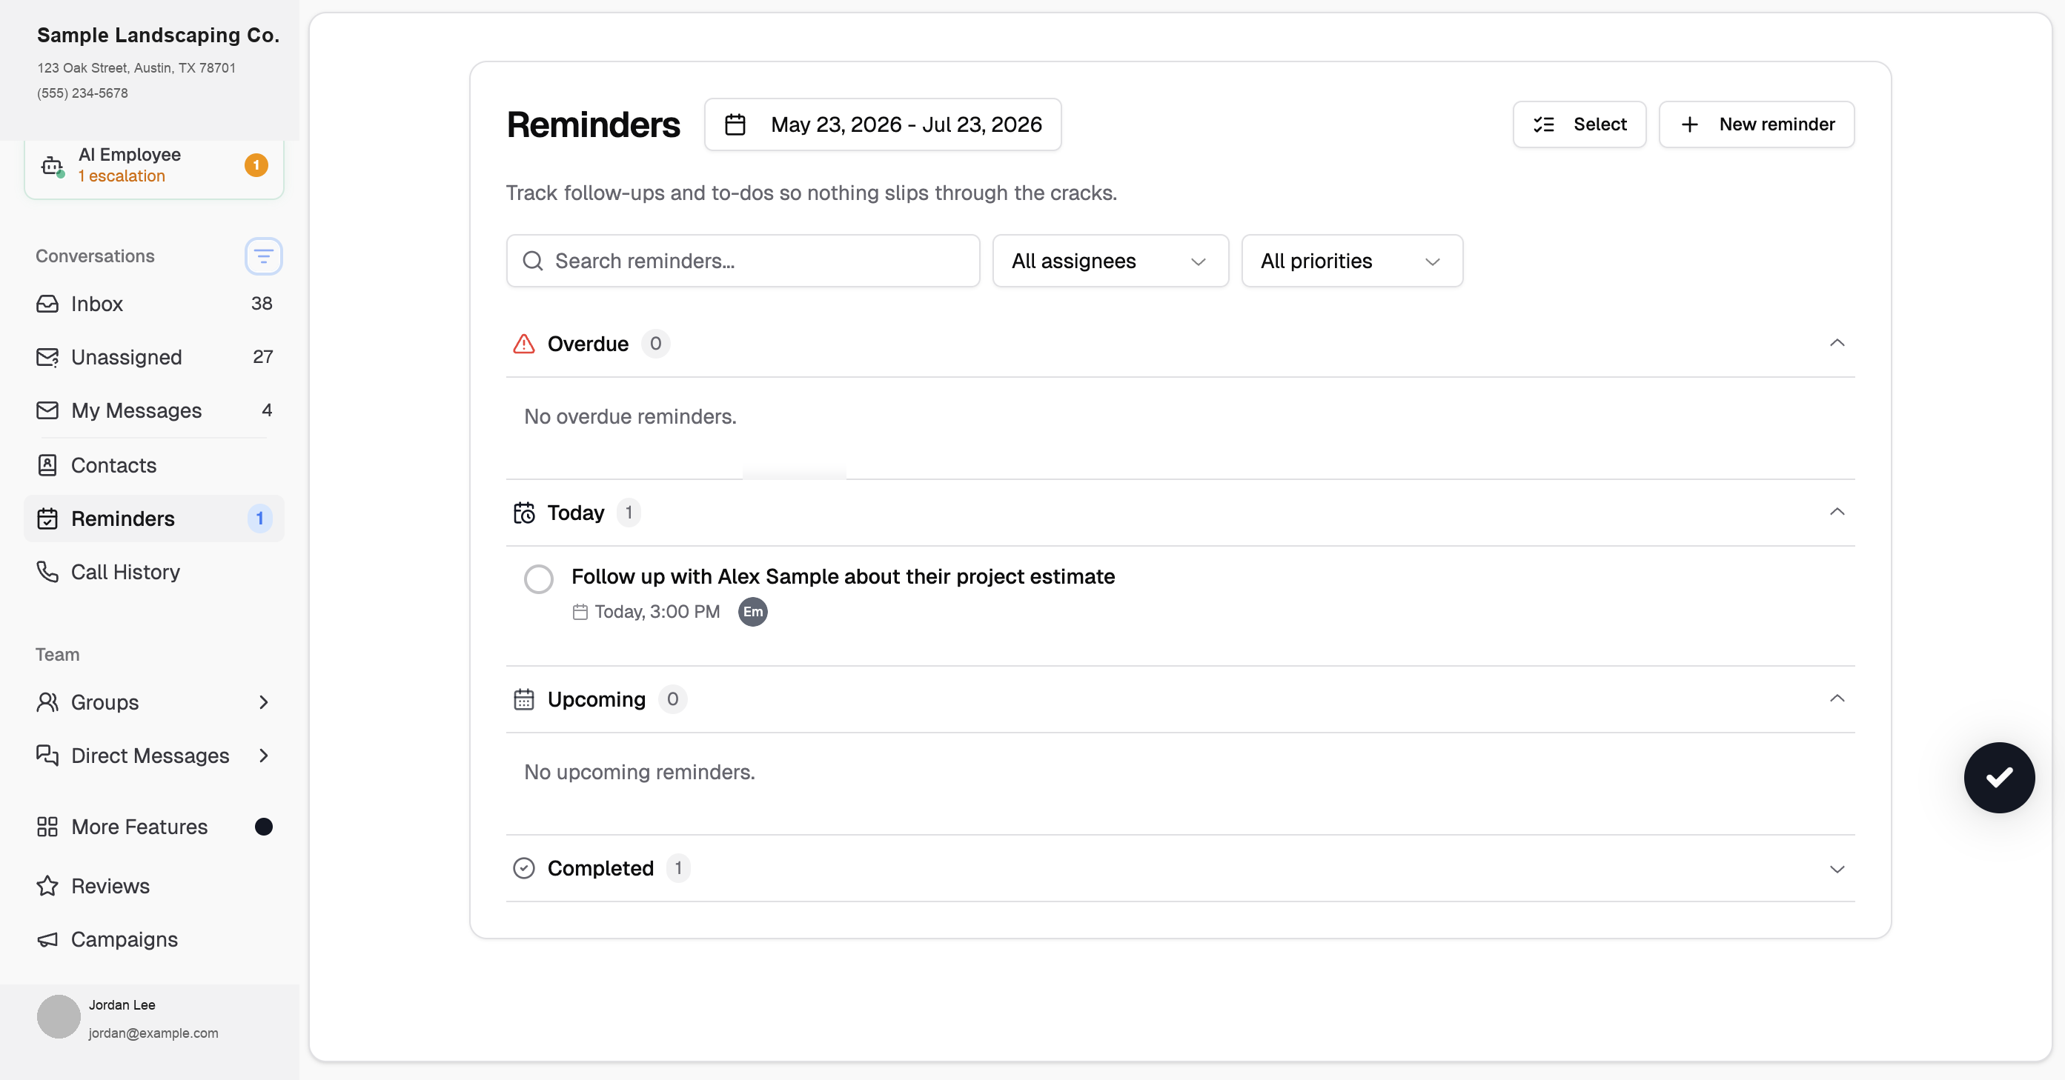Click the orange escalation count badge

click(x=256, y=165)
